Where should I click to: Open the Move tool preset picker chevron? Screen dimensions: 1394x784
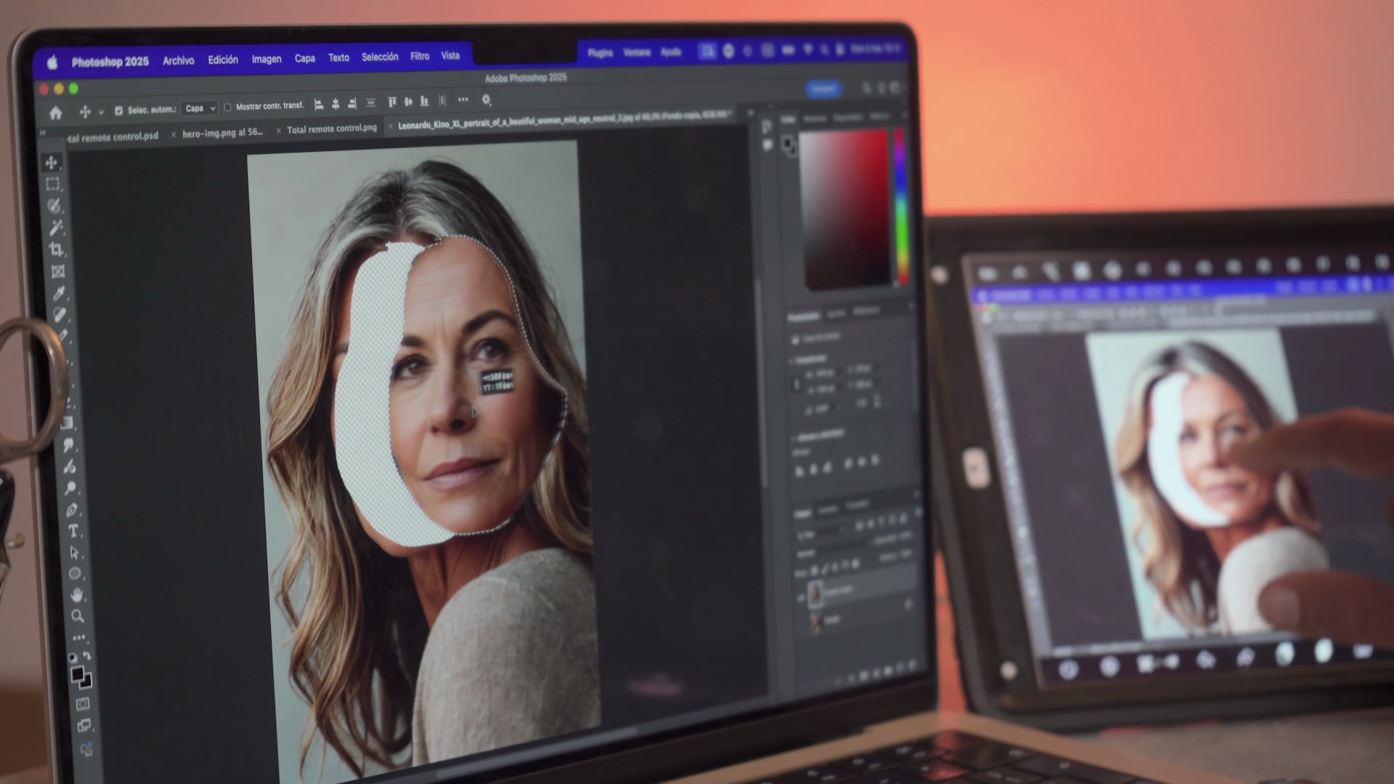point(101,112)
